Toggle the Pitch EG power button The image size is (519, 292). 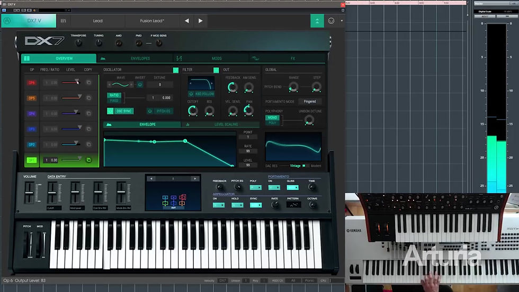(x=150, y=111)
